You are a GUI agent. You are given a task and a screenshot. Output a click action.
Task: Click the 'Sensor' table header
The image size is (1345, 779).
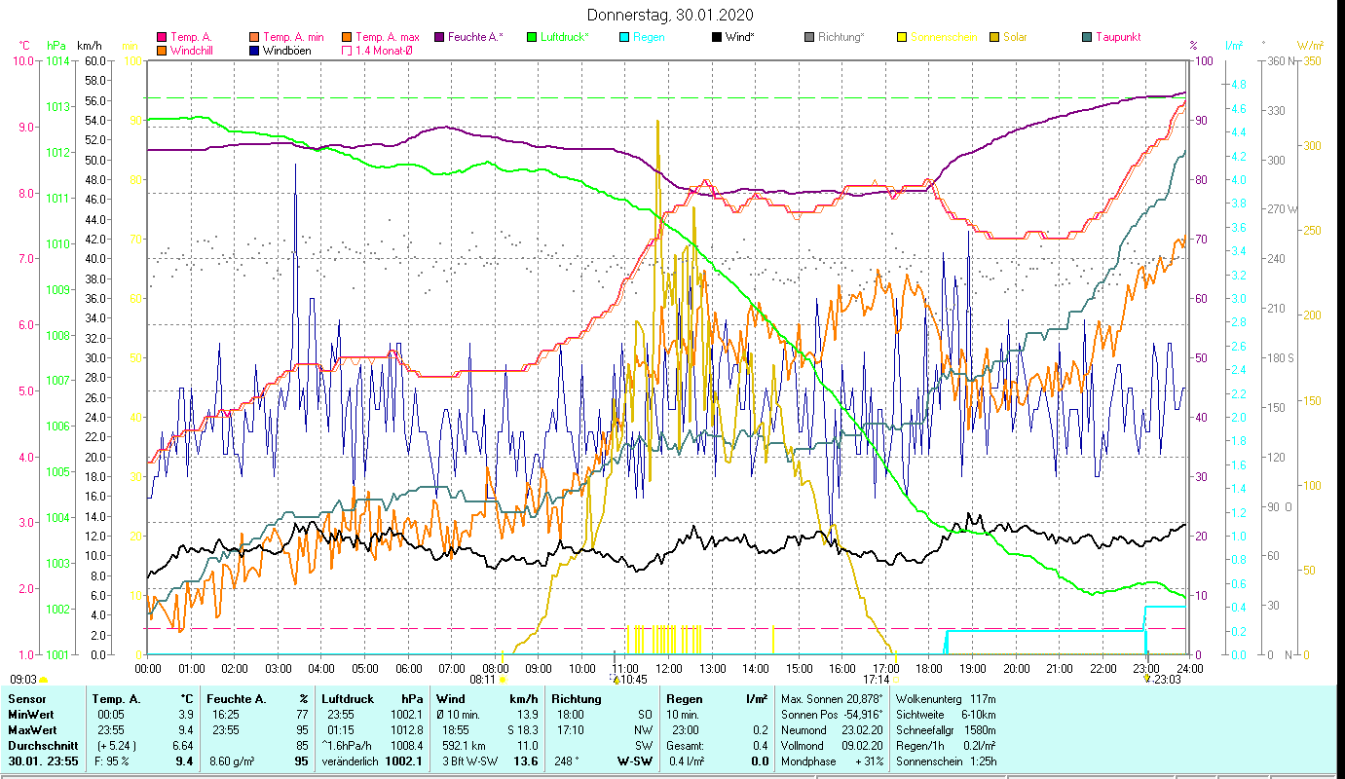(x=26, y=699)
